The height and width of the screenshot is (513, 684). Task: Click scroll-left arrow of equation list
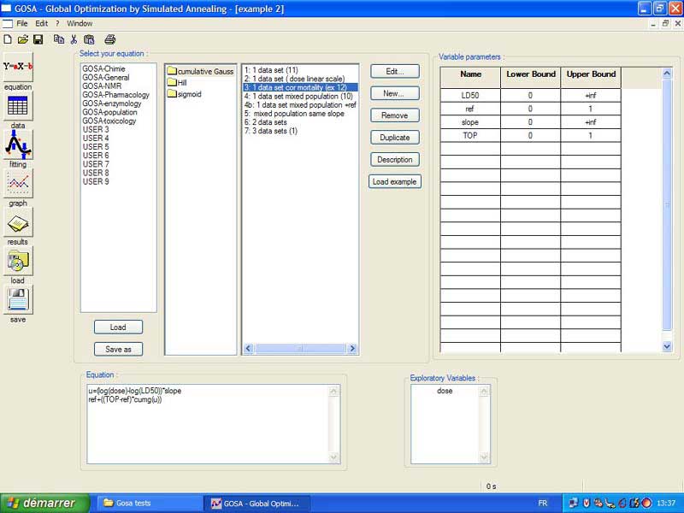(x=248, y=348)
